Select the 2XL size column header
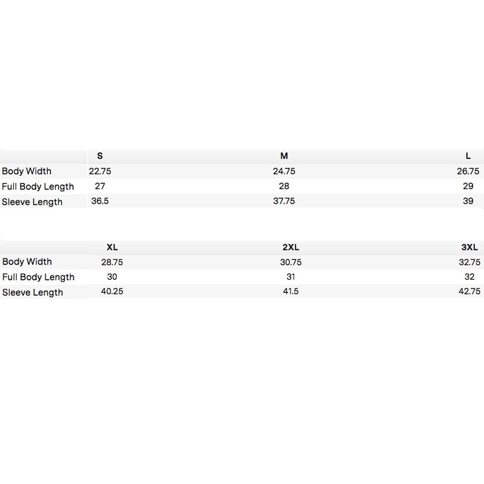This screenshot has height=484, width=484. pos(291,247)
